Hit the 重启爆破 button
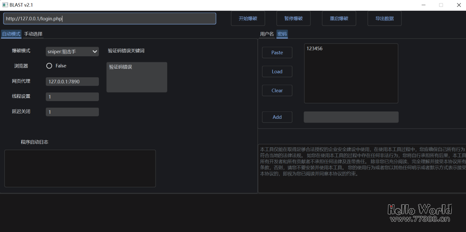This screenshot has width=466, height=232. pos(339,19)
